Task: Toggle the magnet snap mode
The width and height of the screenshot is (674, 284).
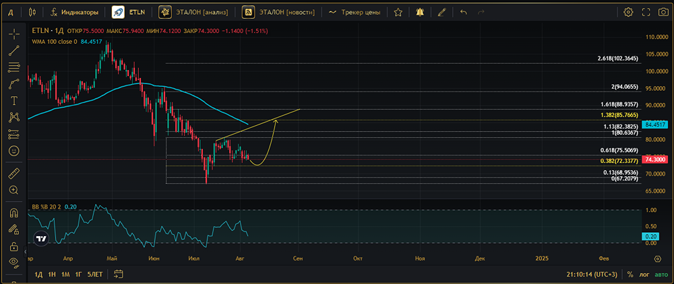Action: pyautogui.click(x=13, y=213)
